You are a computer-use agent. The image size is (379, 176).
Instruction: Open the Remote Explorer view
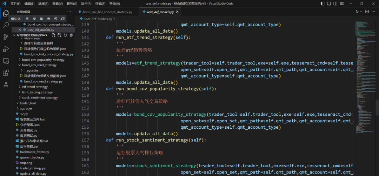[x=6, y=61]
